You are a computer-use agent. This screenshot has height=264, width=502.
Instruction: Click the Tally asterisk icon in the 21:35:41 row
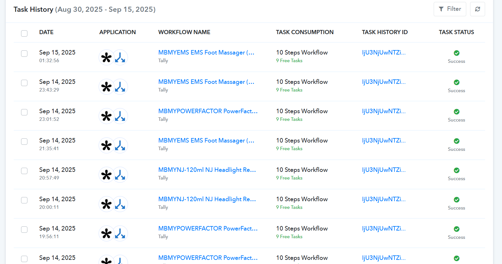coord(106,146)
